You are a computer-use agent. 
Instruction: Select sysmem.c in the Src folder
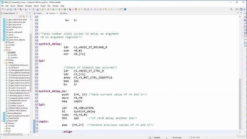[x=14, y=58]
